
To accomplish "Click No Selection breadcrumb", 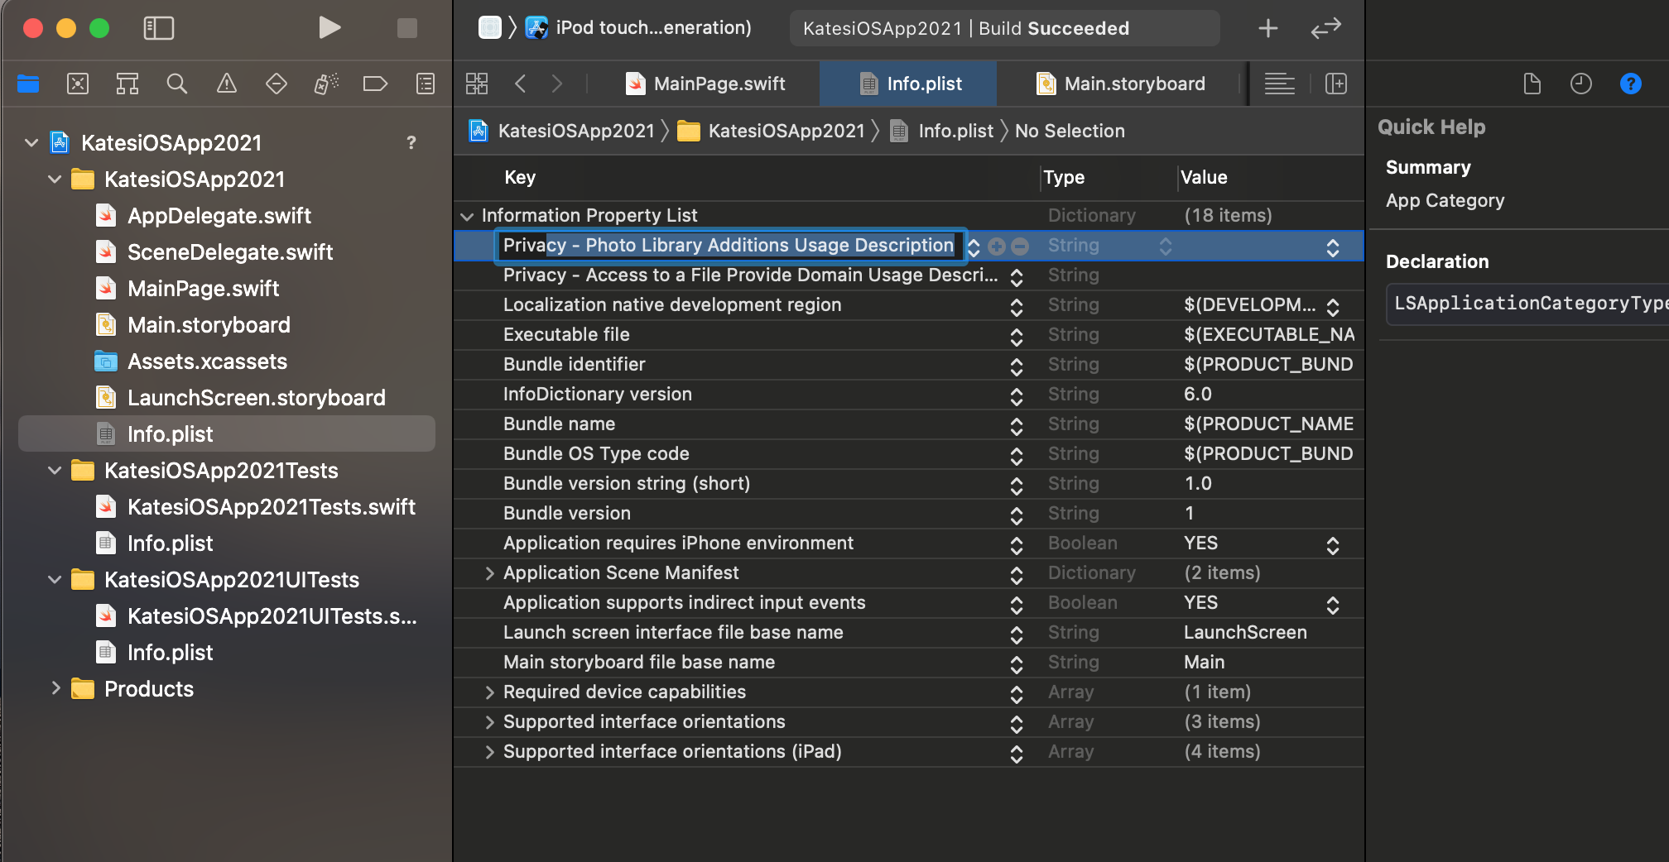I will coord(1070,131).
